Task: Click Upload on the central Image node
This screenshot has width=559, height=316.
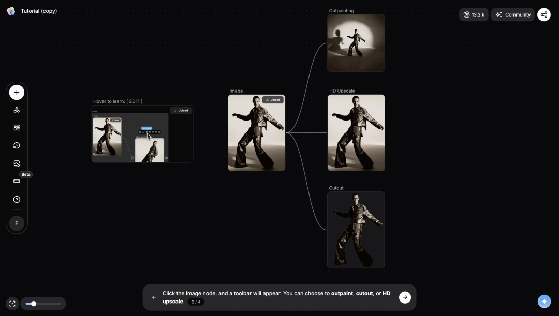Action: (273, 100)
